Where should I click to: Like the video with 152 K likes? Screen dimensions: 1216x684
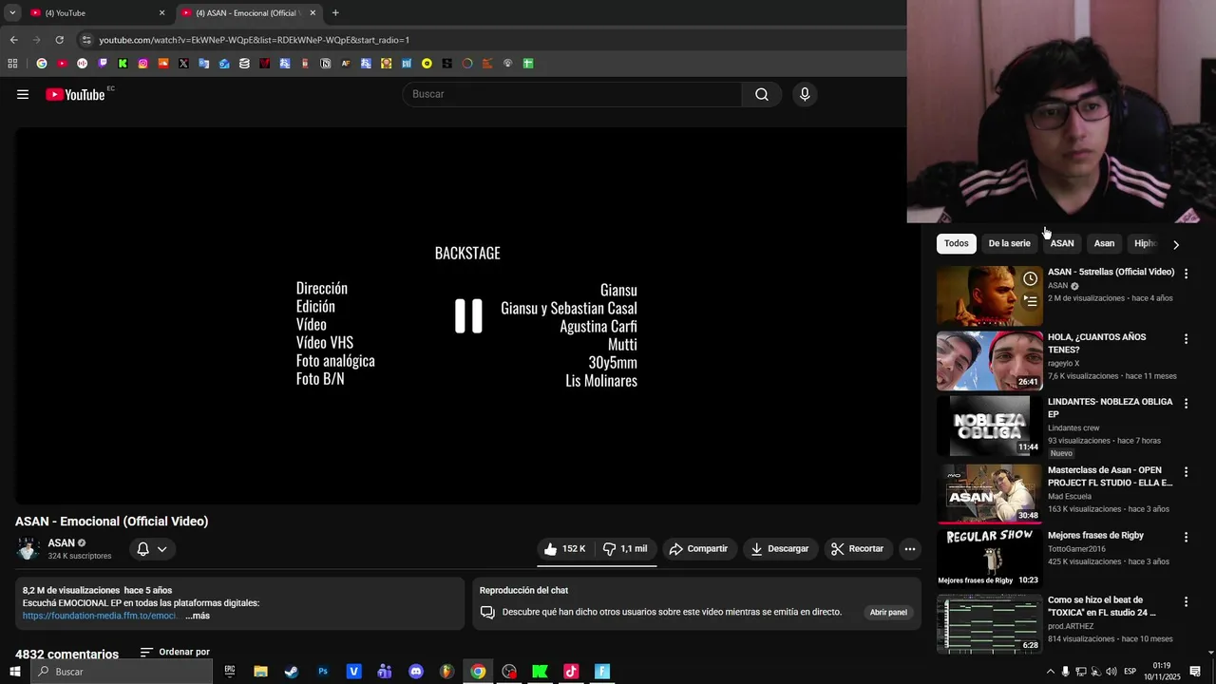point(564,549)
